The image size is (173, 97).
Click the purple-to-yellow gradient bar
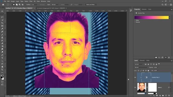151,18
